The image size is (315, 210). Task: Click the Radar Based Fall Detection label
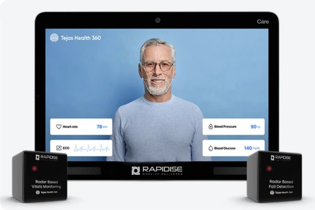pyautogui.click(x=280, y=184)
